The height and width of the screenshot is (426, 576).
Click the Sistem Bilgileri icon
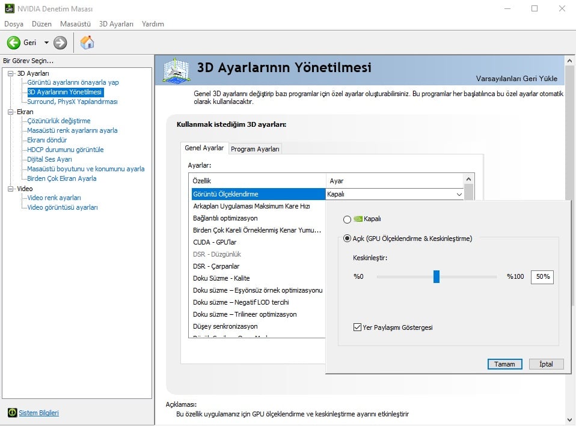13,412
